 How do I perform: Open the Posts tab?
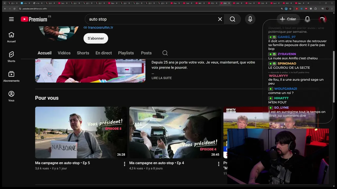146,53
